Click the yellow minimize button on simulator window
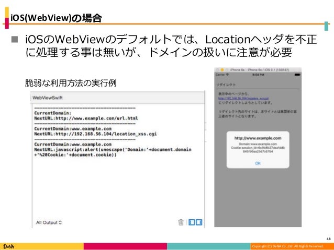 tap(222, 69)
